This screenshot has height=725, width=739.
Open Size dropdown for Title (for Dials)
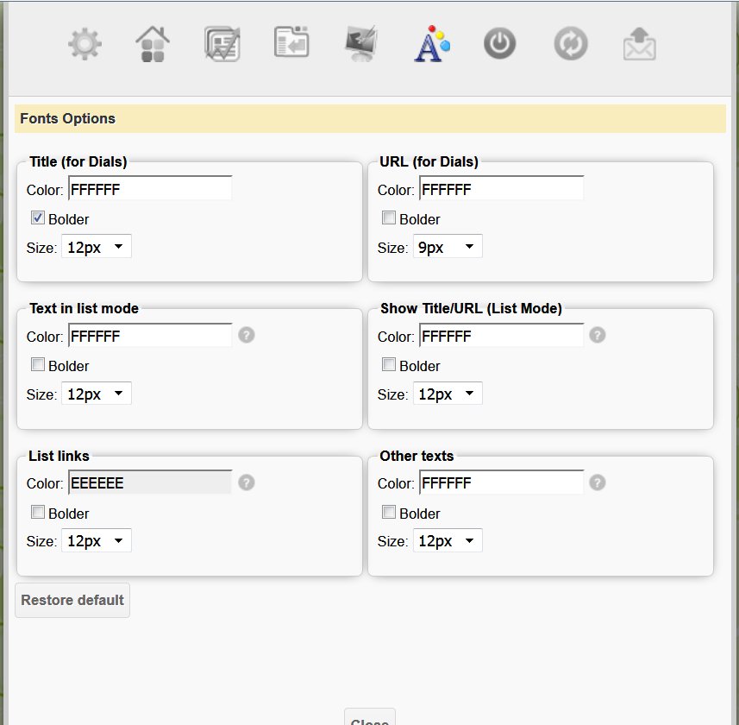(96, 248)
